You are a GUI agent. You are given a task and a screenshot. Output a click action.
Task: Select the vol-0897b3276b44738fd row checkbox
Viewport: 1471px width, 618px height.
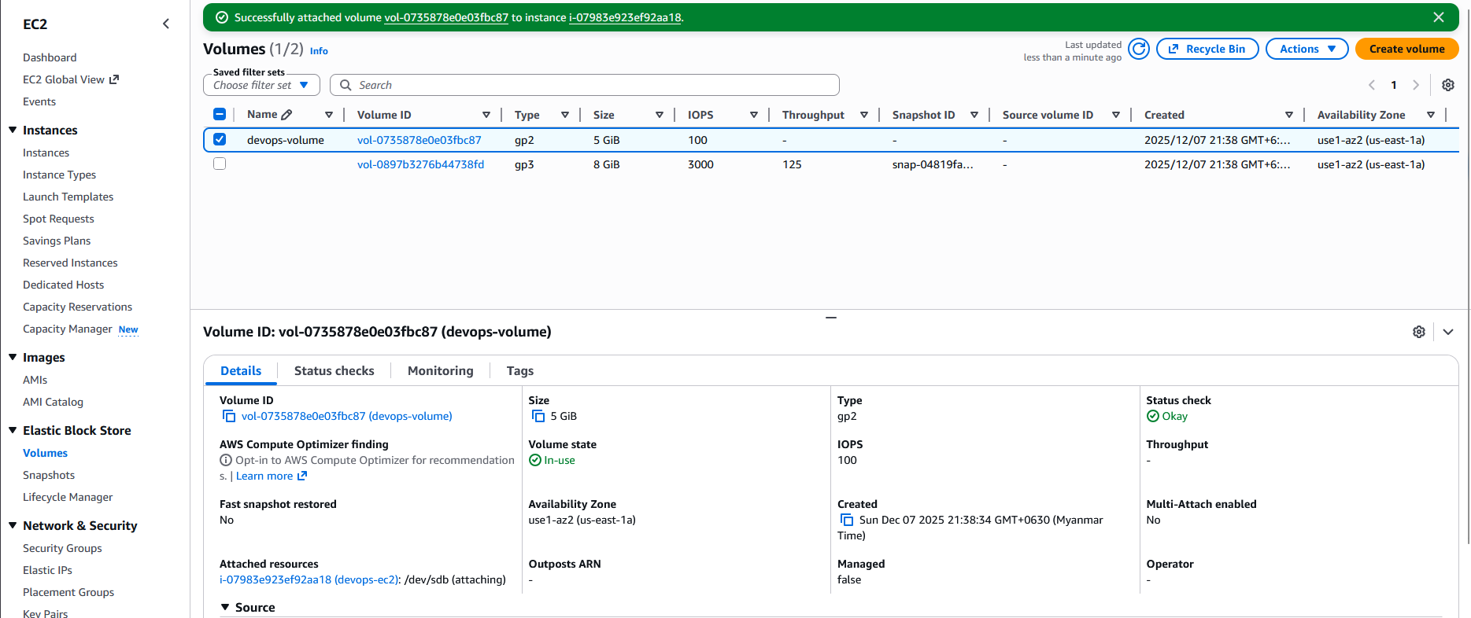(220, 164)
